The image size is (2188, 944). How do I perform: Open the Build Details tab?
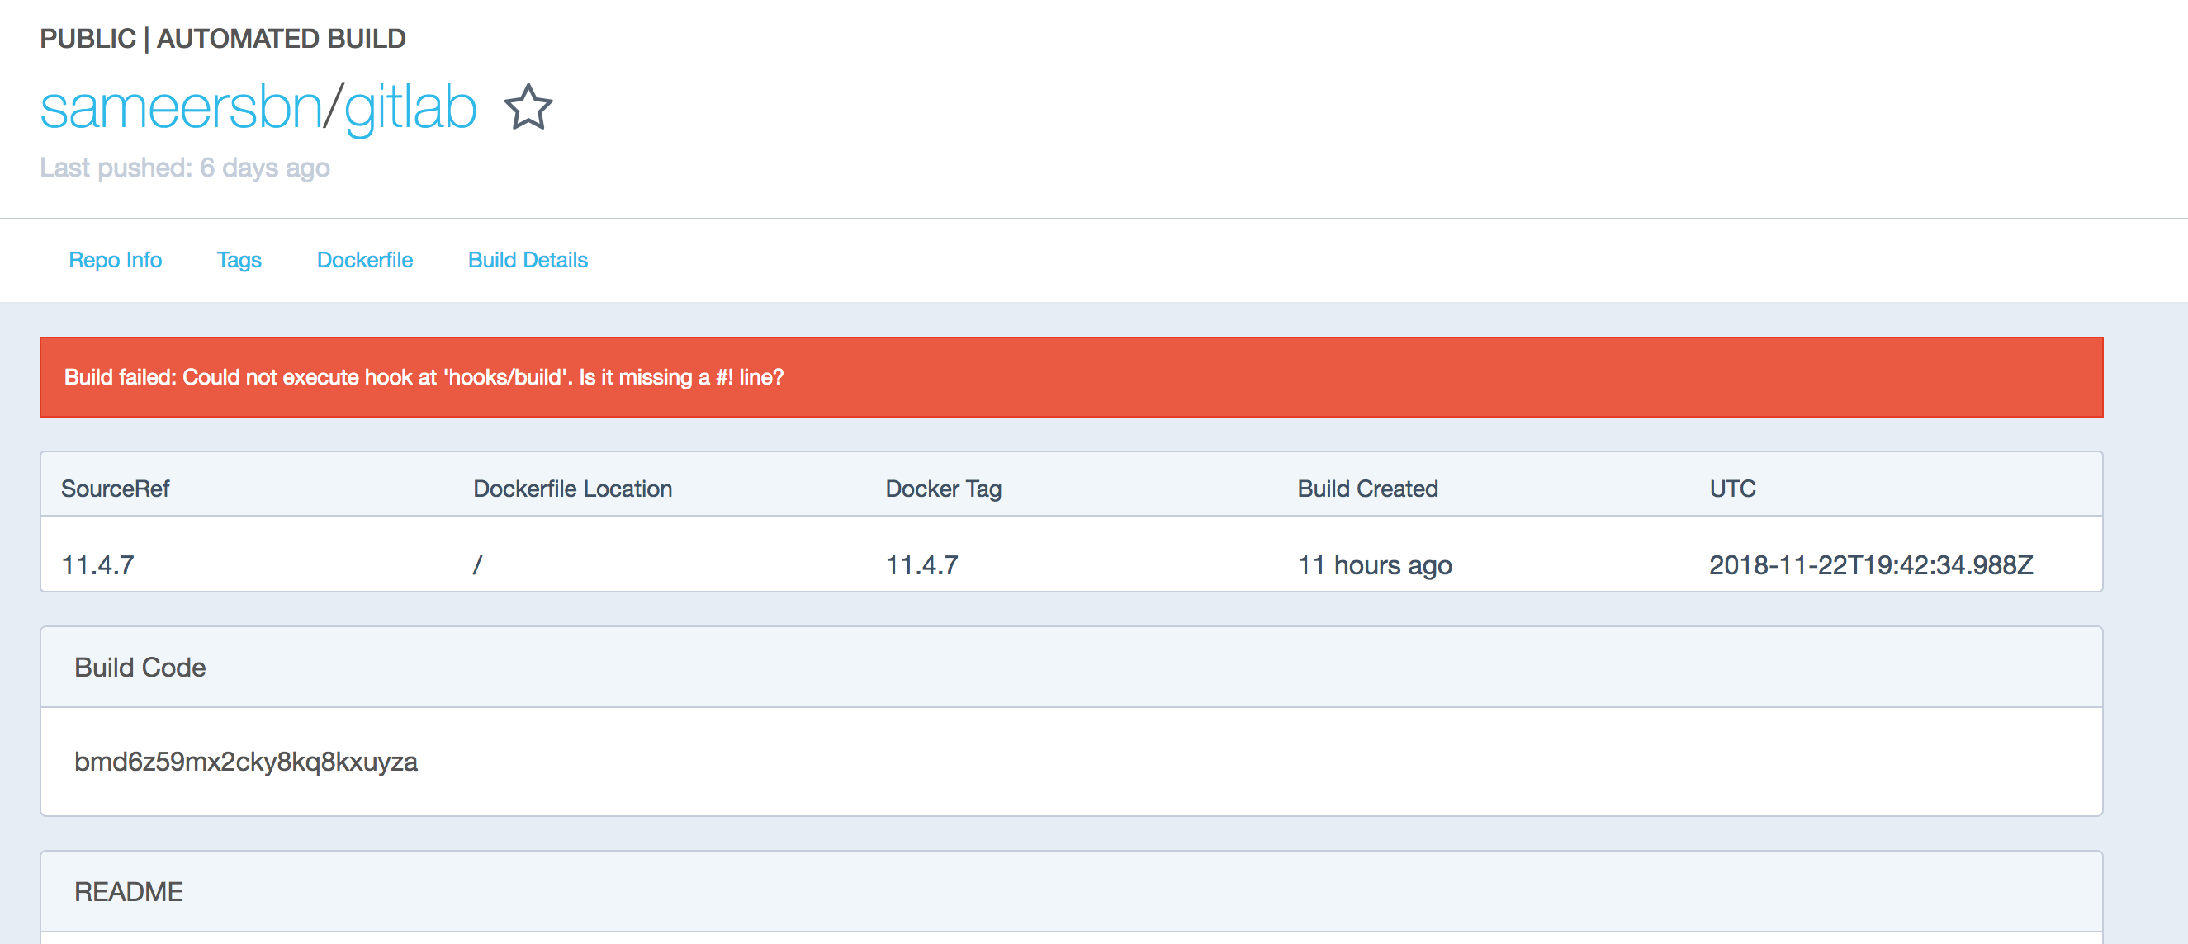pyautogui.click(x=528, y=260)
